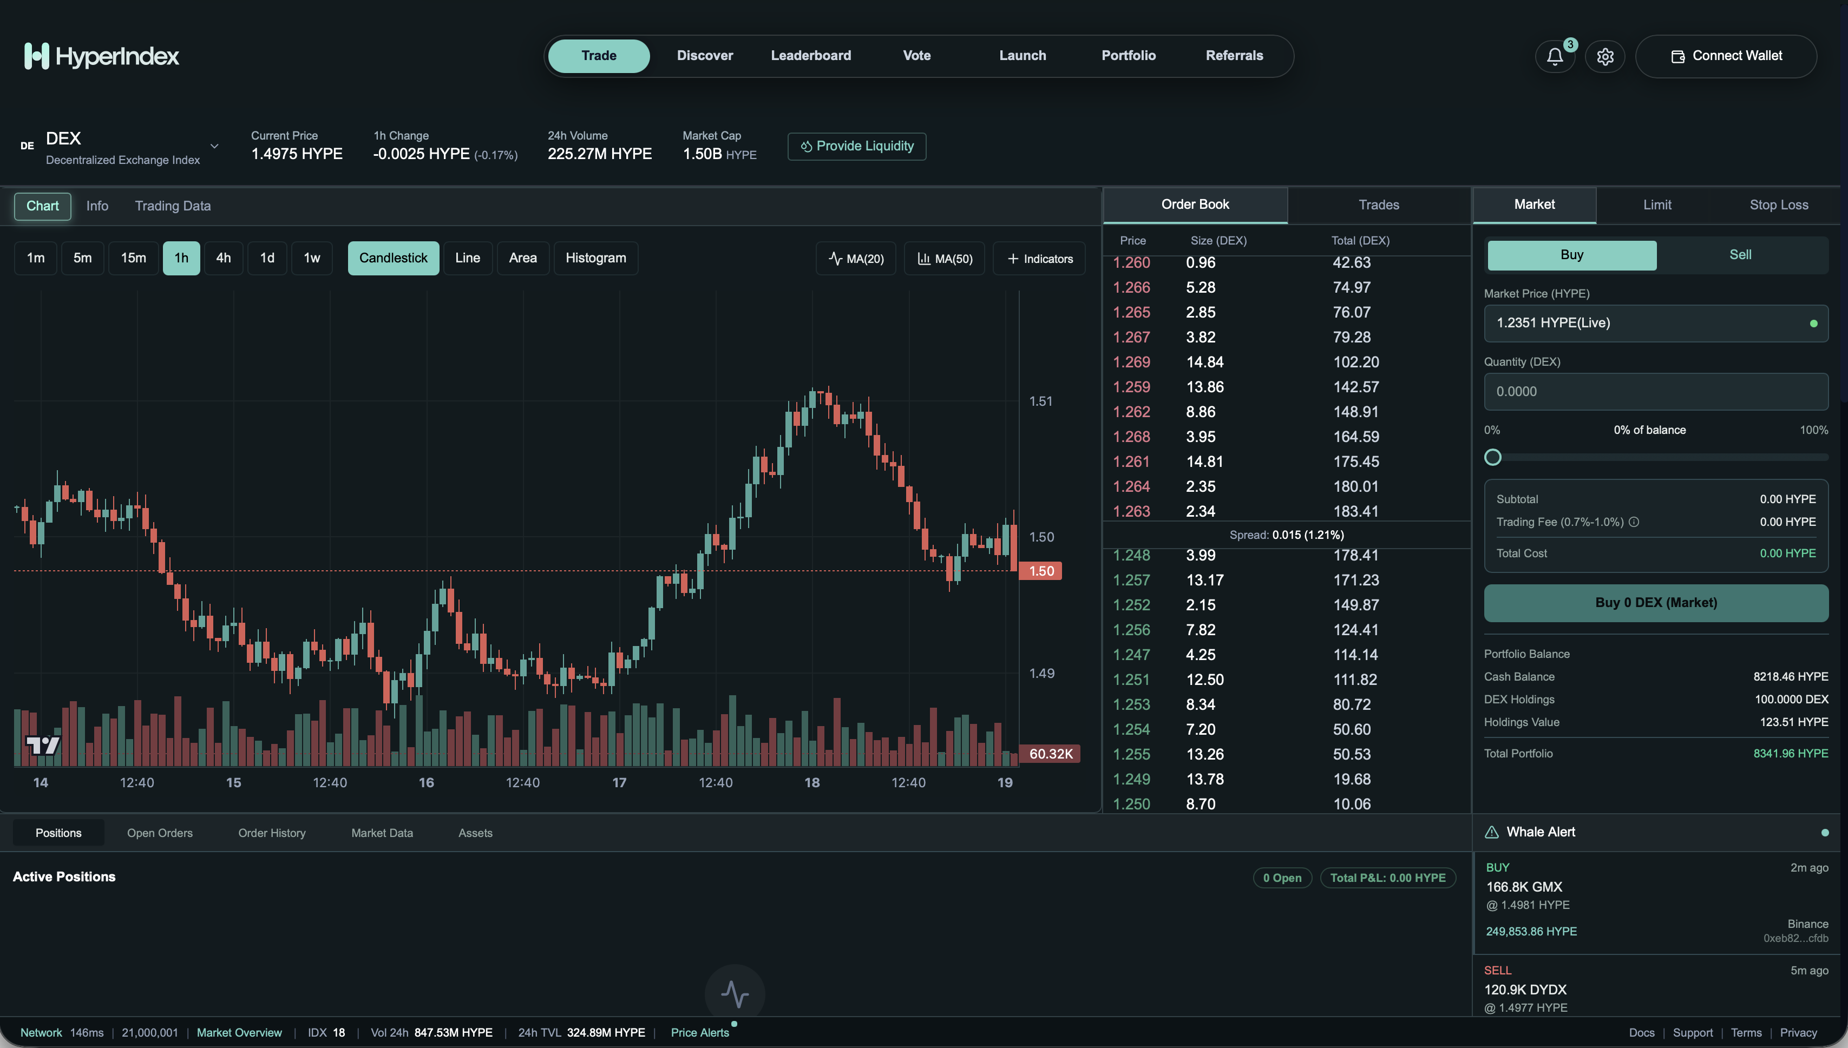Open notifications via the bell icon
1848x1048 pixels.
point(1554,56)
